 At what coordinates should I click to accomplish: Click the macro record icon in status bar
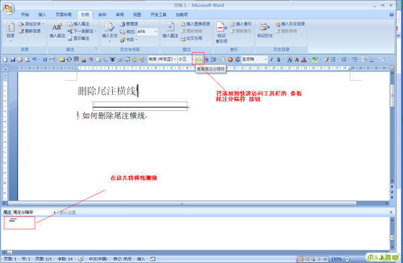[152, 259]
